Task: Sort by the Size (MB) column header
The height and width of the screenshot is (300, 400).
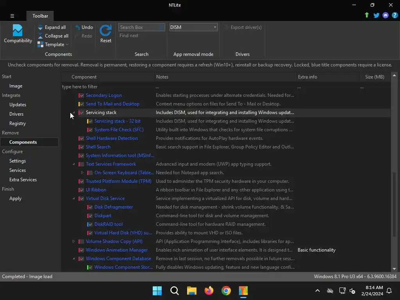Action: [x=375, y=77]
